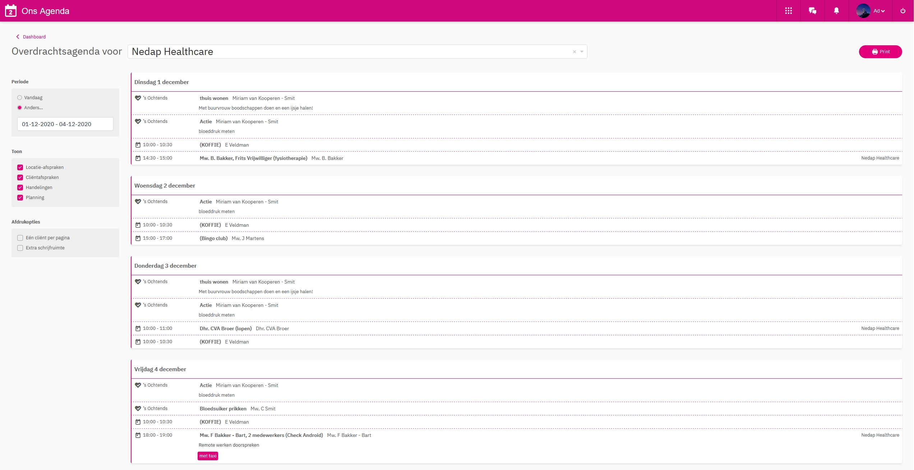The image size is (914, 470).
Task: Open Bloedsuiker prikken action title
Action: coord(223,409)
